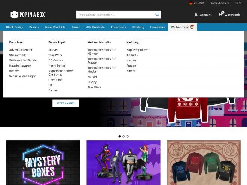Image resolution: width=247 pixels, height=185 pixels.
Task: Click the JETZT KAUFEN button
Action: pos(65,103)
